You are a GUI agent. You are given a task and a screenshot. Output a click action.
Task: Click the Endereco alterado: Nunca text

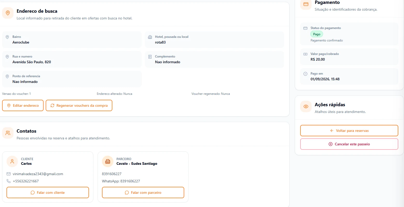click(114, 94)
